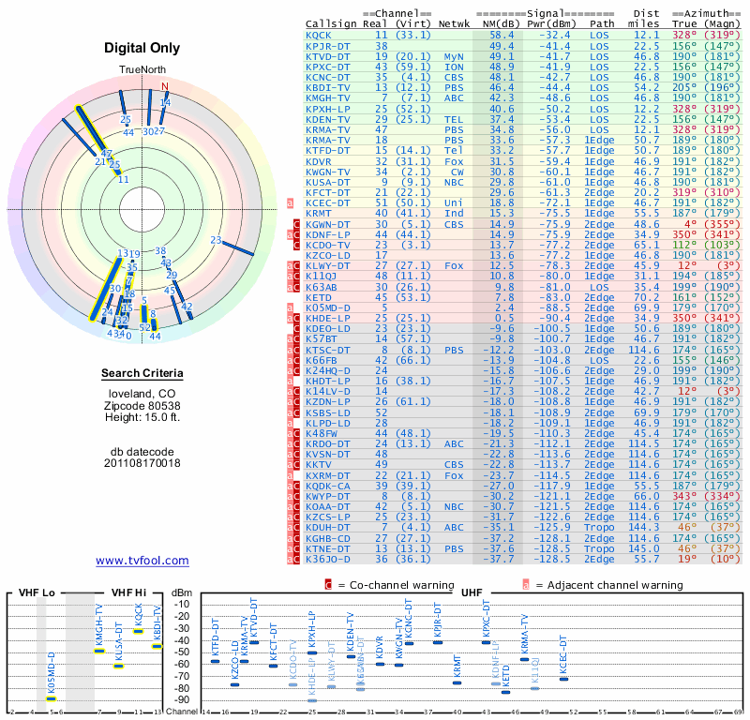Click the adjacent-channel marker on KCEC-DT row

tap(290, 203)
